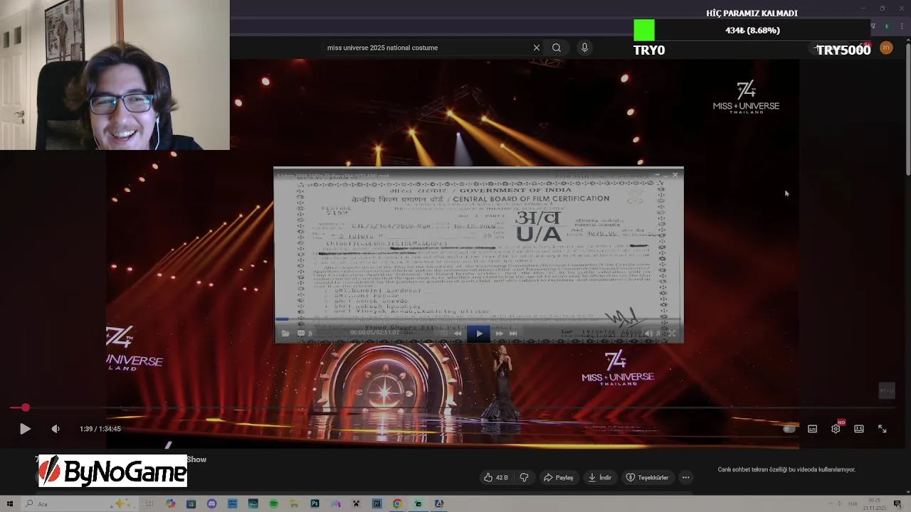This screenshot has width=911, height=512.
Task: Play the YouTube video
Action: [x=25, y=429]
